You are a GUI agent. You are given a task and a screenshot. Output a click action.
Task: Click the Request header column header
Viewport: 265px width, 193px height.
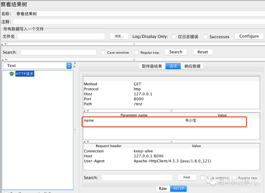pyautogui.click(x=108, y=146)
